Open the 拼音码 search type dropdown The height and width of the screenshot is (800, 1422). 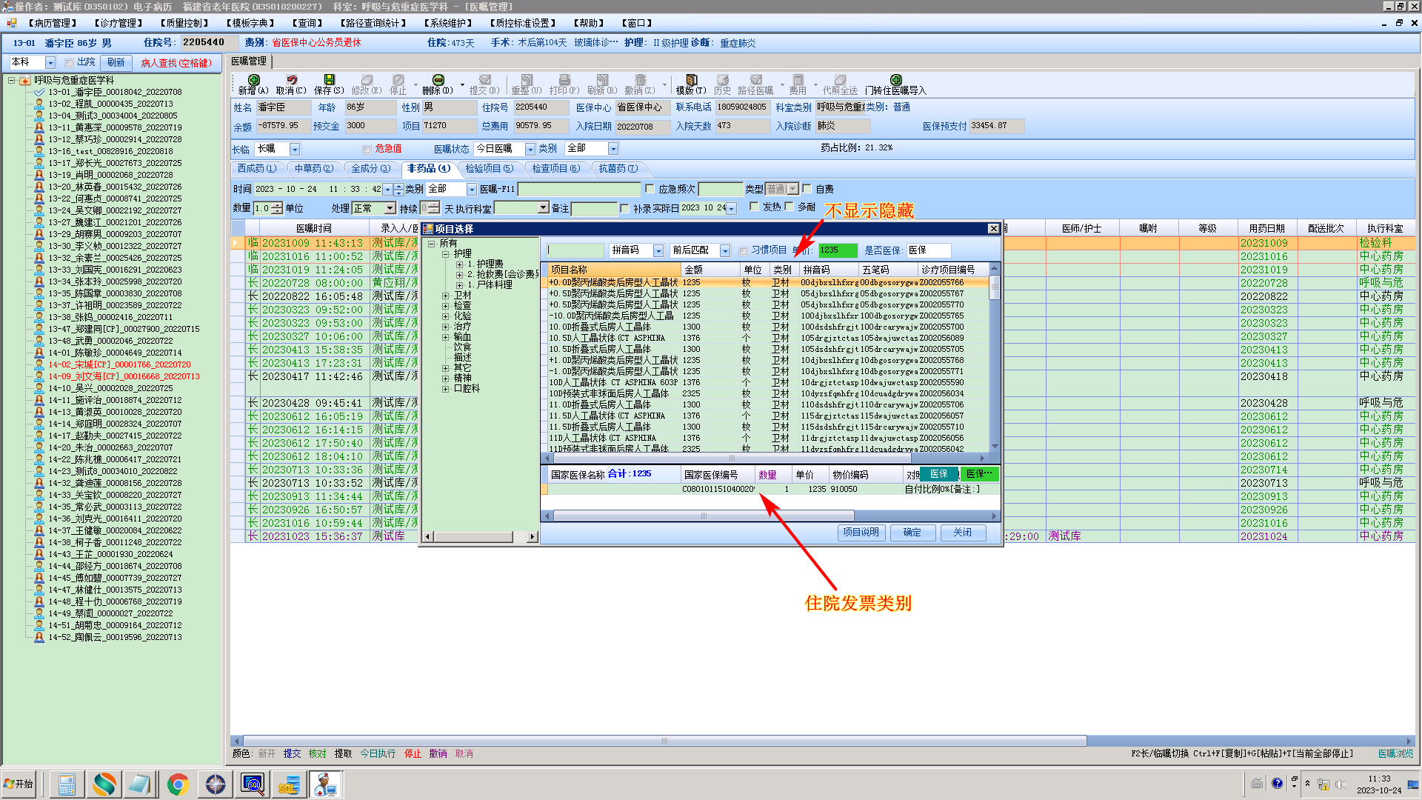[x=658, y=251]
